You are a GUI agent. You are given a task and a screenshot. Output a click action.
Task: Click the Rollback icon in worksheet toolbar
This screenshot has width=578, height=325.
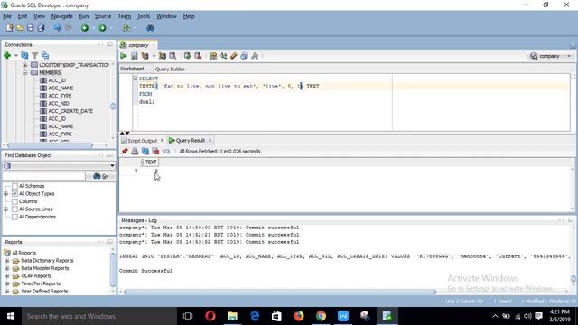point(198,56)
